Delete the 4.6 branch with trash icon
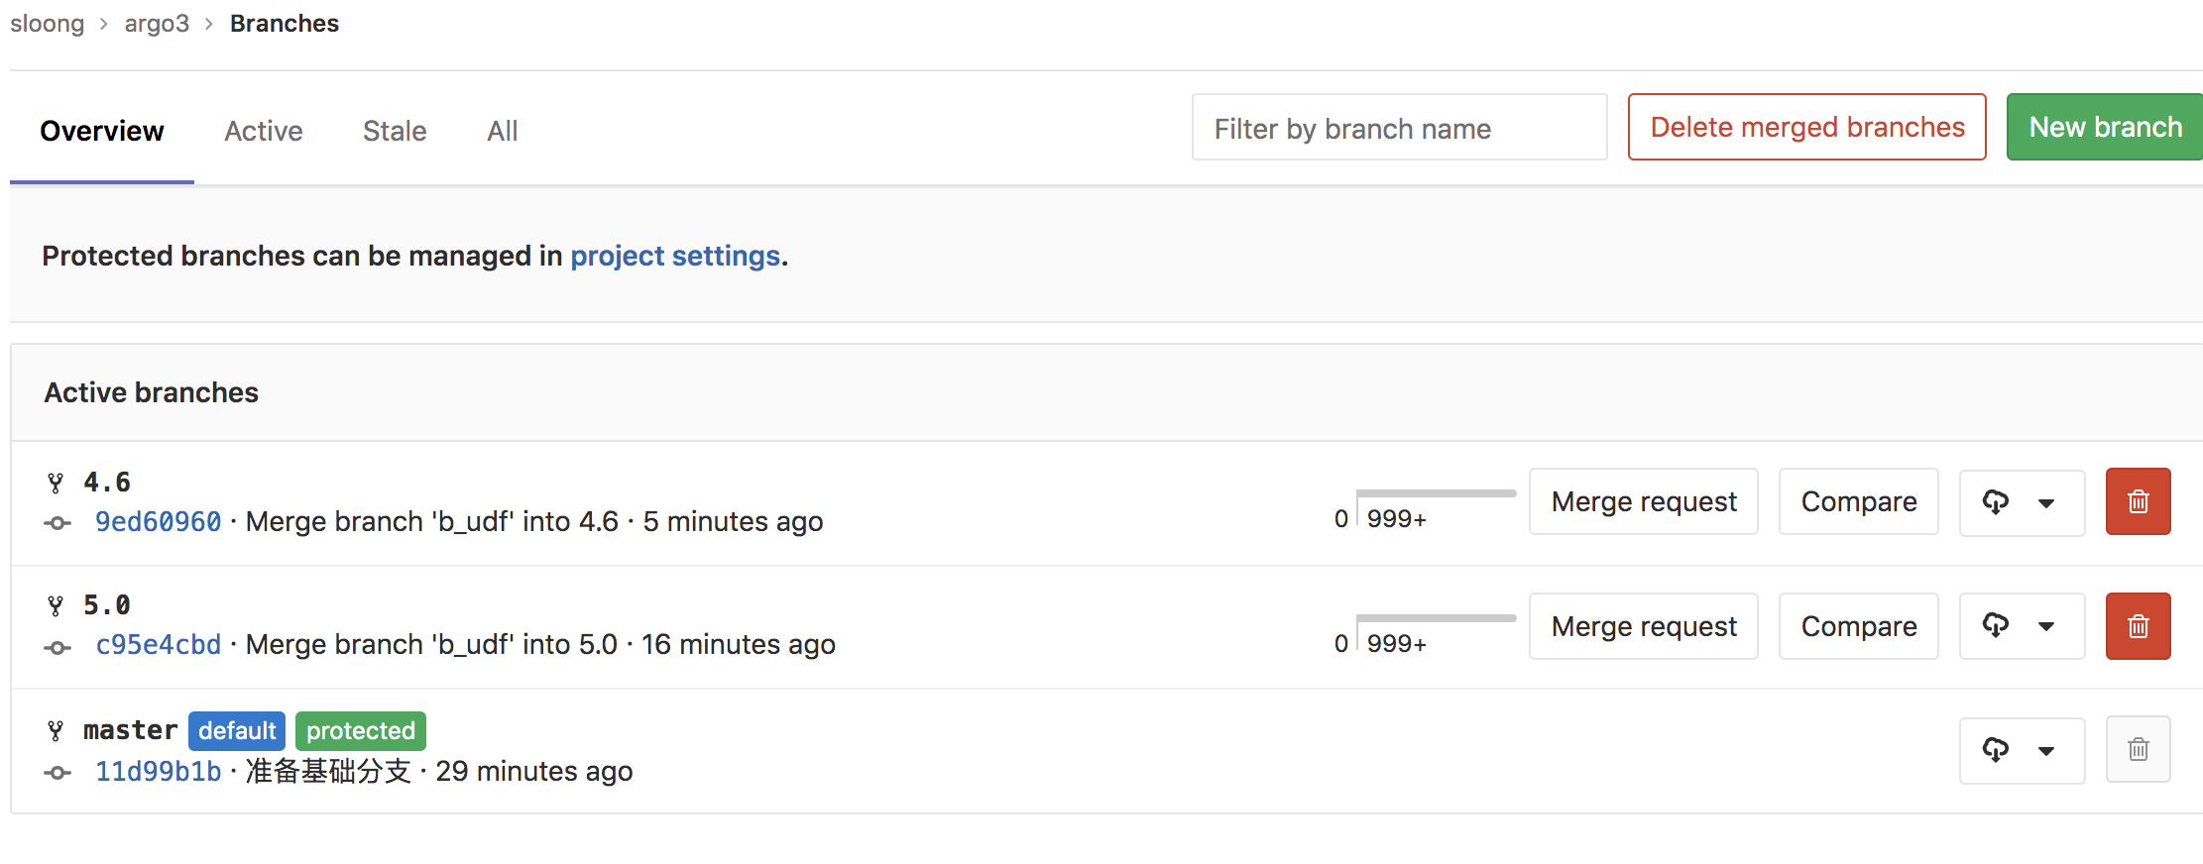Image resolution: width=2203 pixels, height=864 pixels. [x=2138, y=501]
